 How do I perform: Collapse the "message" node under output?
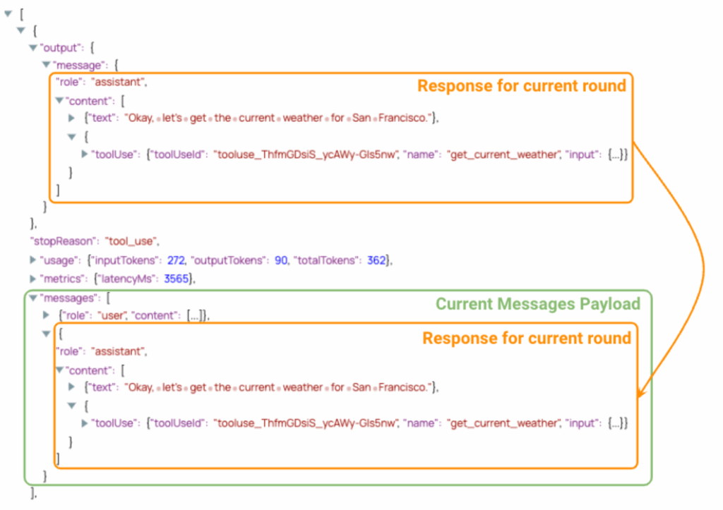[x=47, y=66]
